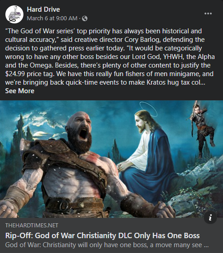Click the post body text paragraph
This screenshot has height=253, width=223.
(x=110, y=57)
